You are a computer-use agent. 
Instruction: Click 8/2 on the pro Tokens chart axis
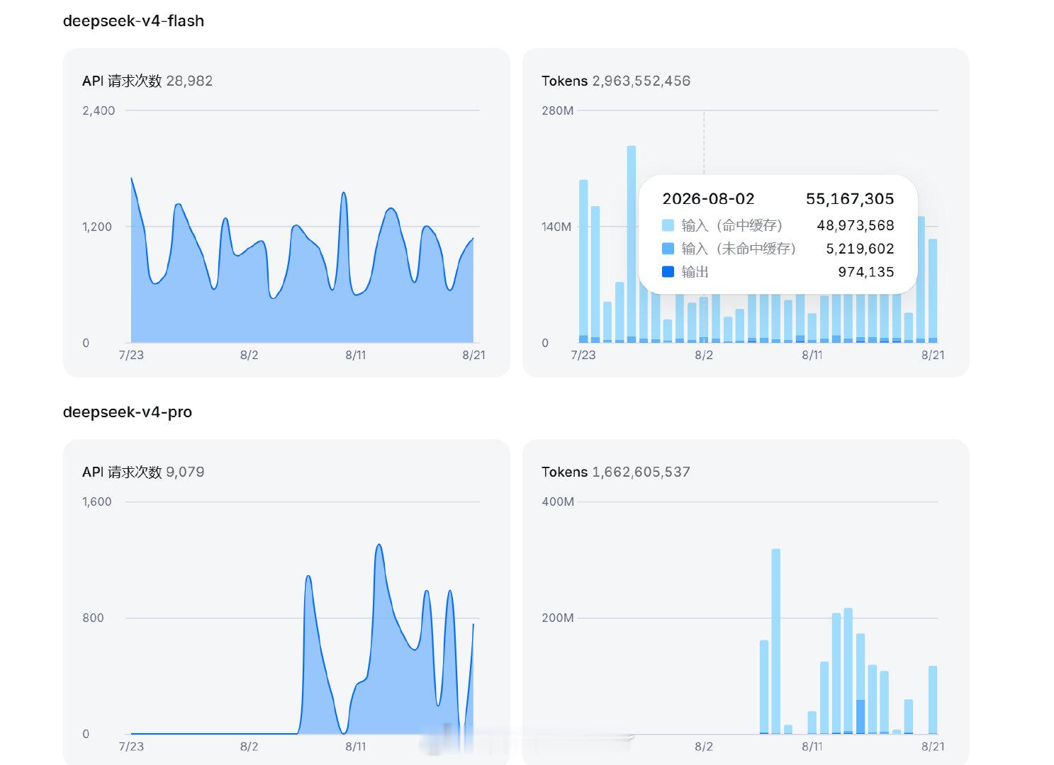(x=704, y=746)
